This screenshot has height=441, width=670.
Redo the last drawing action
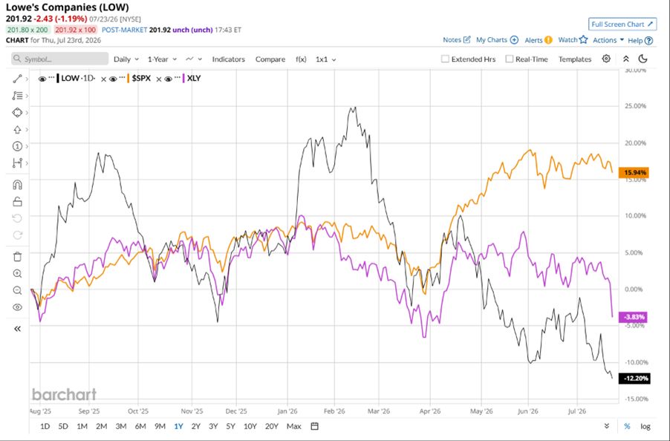point(17,235)
